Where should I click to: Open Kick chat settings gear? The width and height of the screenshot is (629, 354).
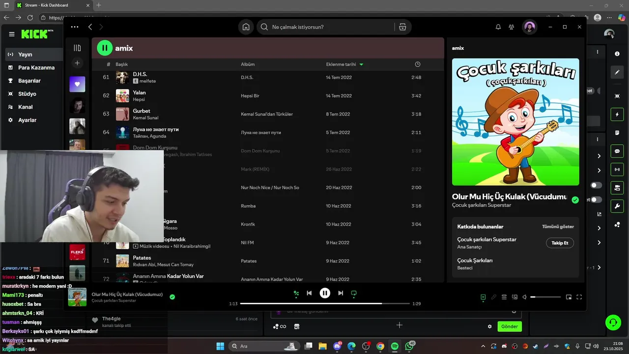tap(489, 326)
